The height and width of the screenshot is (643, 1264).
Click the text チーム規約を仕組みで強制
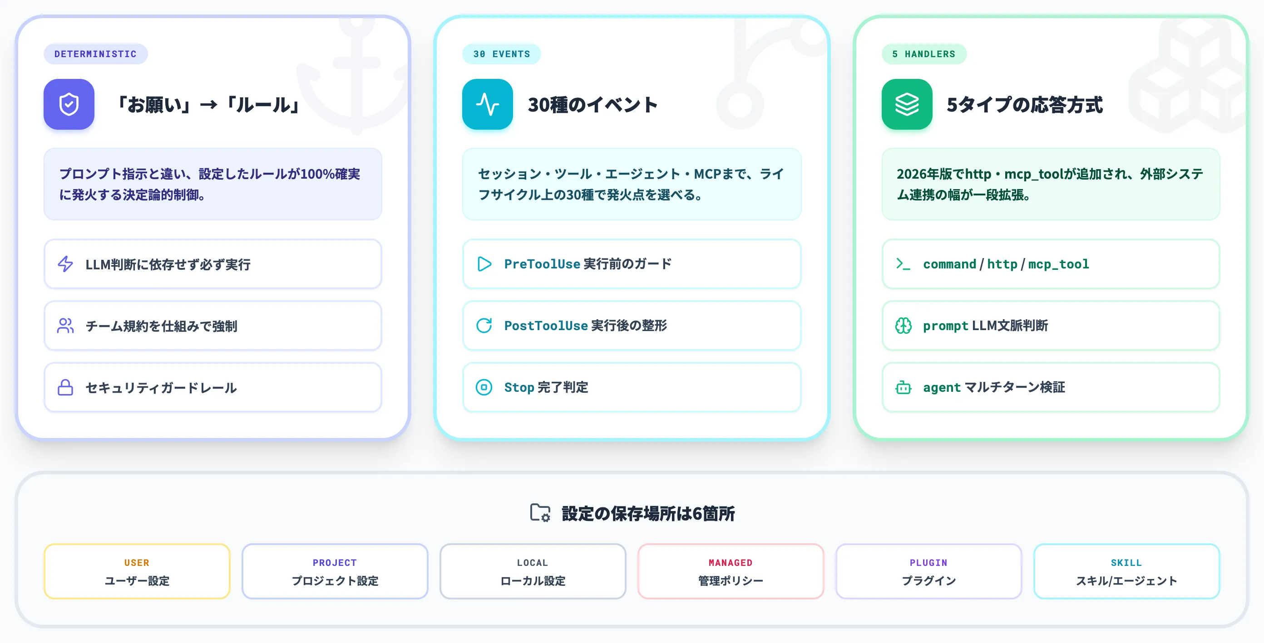point(162,326)
